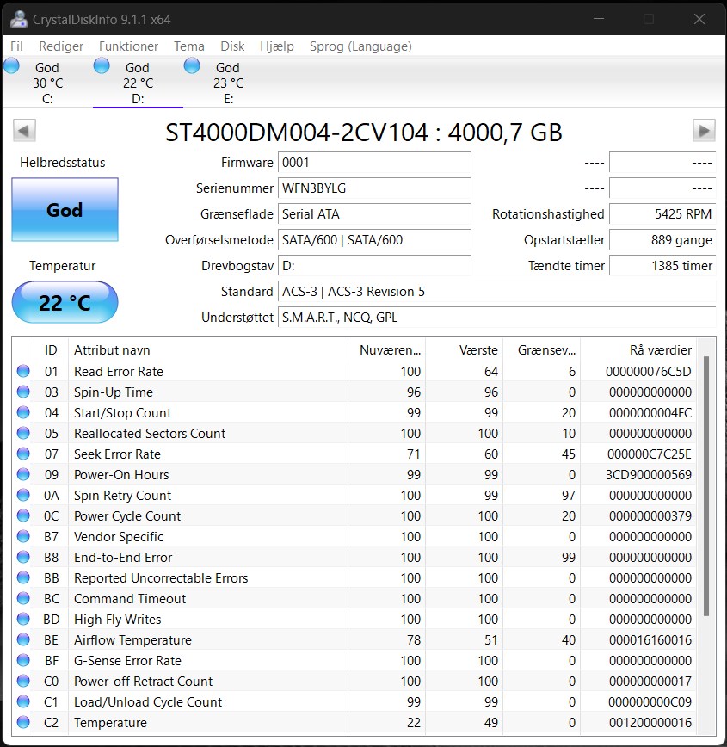Viewport: 727px width, 747px height.
Task: Click the SMART attribute list scrollbar
Action: [706, 486]
